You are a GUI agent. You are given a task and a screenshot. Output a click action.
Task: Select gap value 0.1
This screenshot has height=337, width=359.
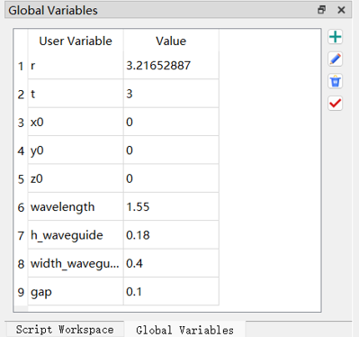point(171,292)
